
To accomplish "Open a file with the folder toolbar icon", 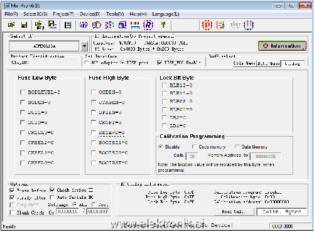I will [11, 25].
